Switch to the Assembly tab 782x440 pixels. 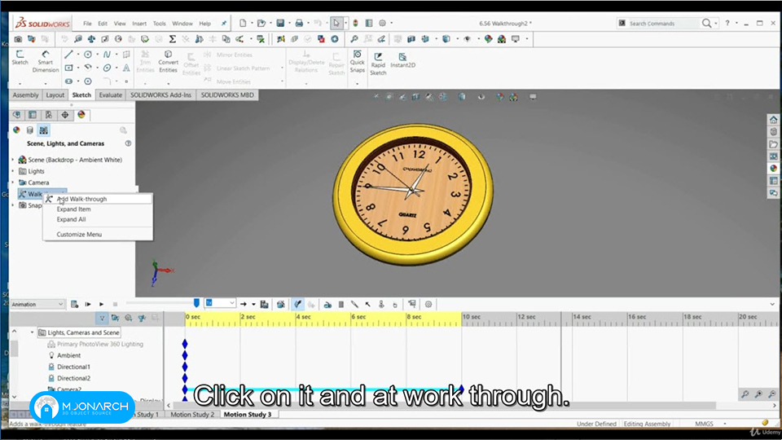25,95
